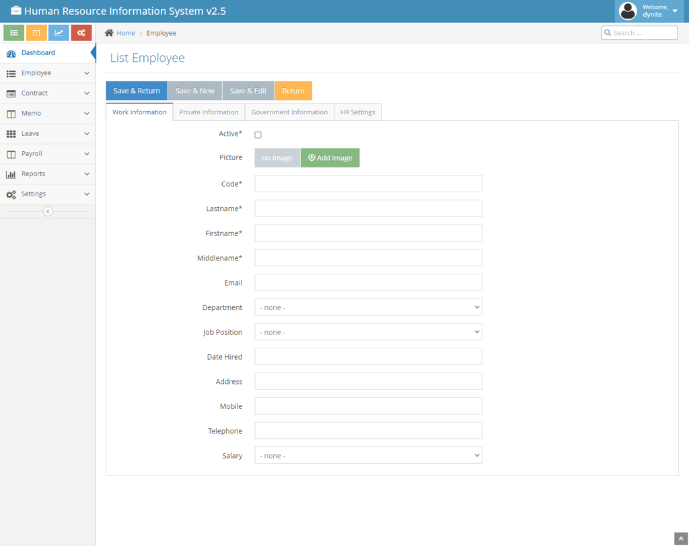This screenshot has width=689, height=546.
Task: Open the HR Settings tab
Action: point(358,112)
